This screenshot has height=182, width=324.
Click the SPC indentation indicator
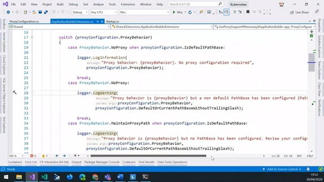pyautogui.click(x=299, y=156)
